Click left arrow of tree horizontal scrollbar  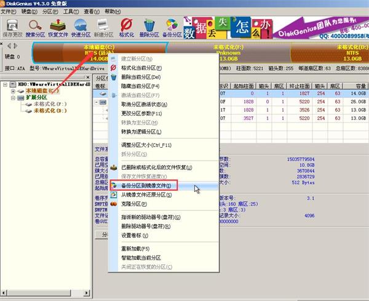coord(4,293)
